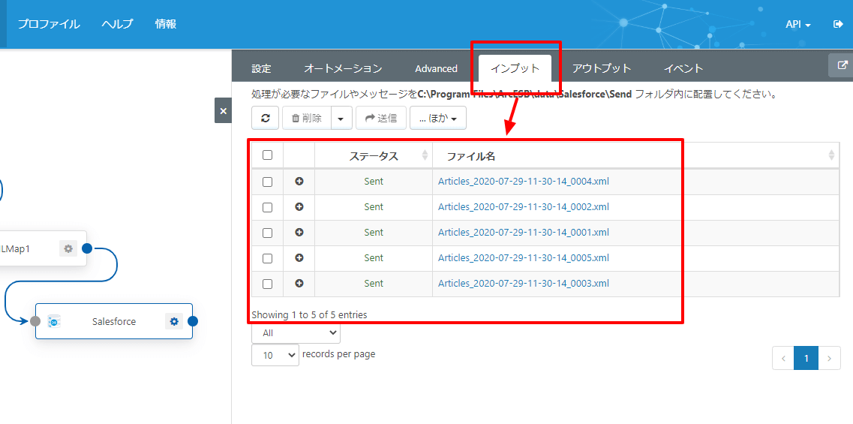This screenshot has width=853, height=424.
Task: Check the box for Articles 0002 file
Action: tap(267, 207)
